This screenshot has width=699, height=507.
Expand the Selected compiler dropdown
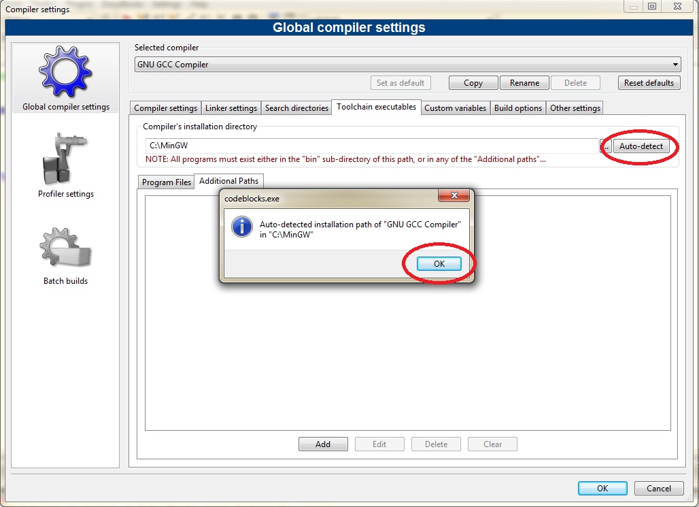tap(675, 65)
